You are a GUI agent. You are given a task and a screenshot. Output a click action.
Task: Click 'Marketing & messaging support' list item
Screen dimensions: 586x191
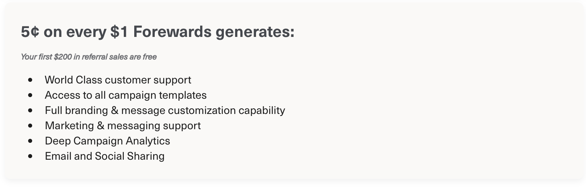pos(123,126)
